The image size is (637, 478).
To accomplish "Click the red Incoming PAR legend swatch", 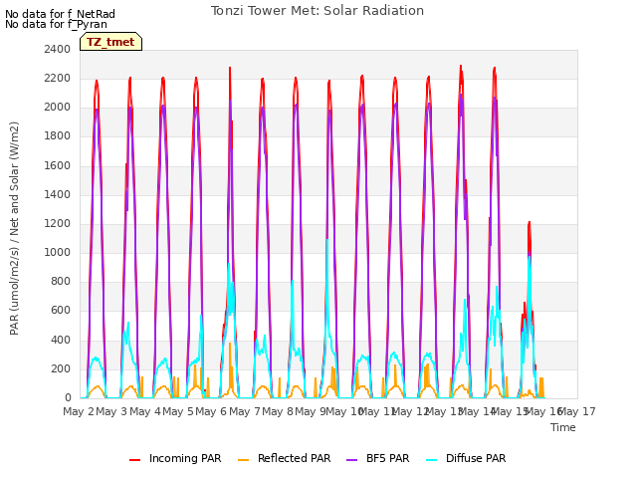I will tap(135, 460).
